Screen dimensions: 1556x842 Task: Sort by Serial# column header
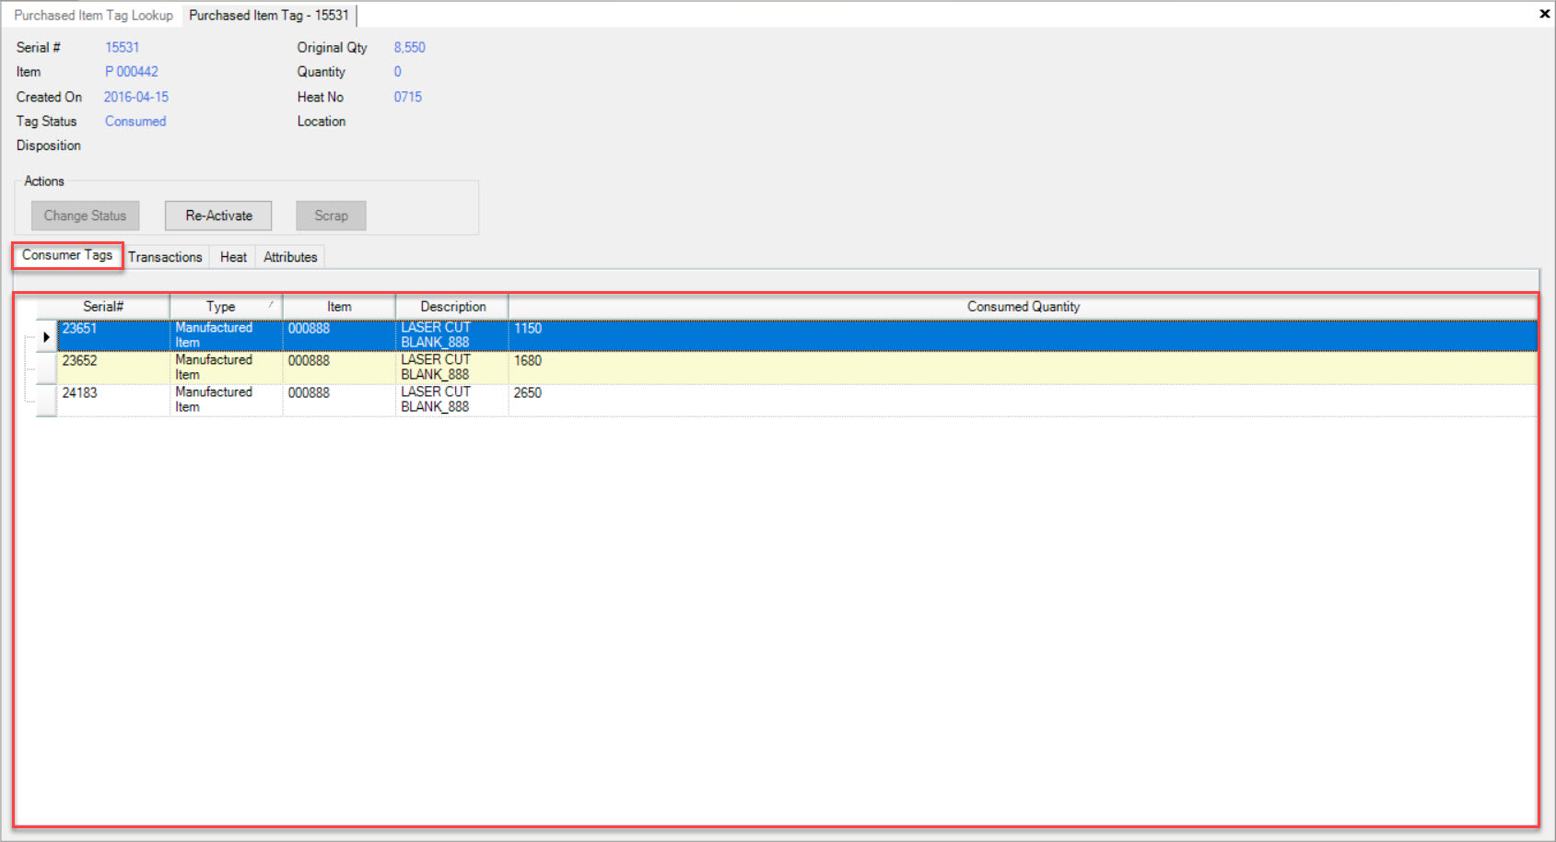[103, 307]
